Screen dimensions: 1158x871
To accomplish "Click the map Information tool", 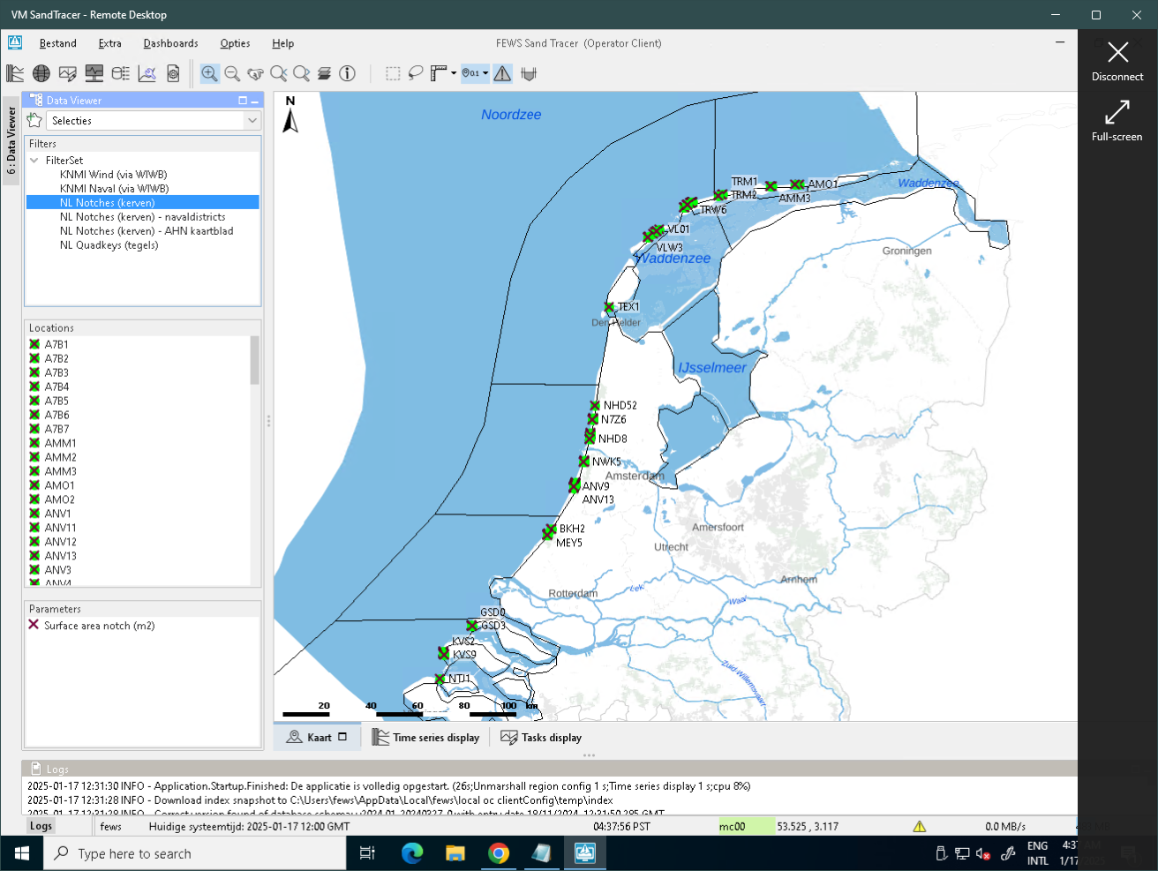I will pos(347,73).
